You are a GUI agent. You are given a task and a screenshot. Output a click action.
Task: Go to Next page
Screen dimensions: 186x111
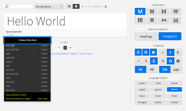(70, 48)
